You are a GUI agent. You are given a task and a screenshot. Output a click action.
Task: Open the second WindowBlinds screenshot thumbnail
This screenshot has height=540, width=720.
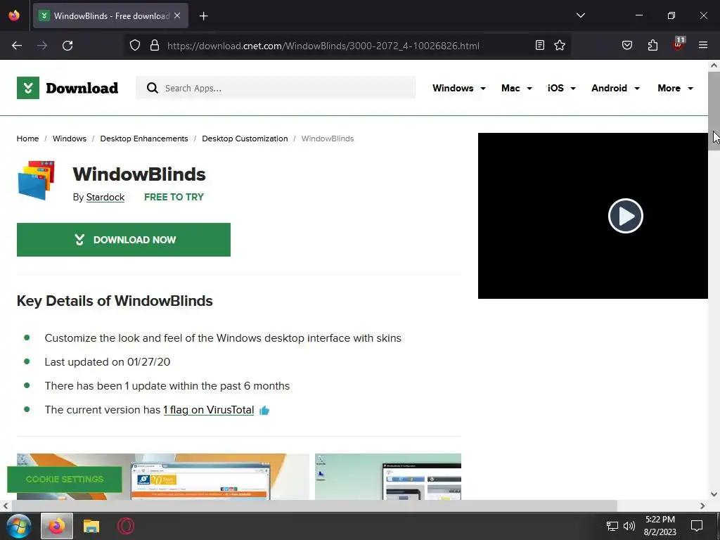pos(388,477)
